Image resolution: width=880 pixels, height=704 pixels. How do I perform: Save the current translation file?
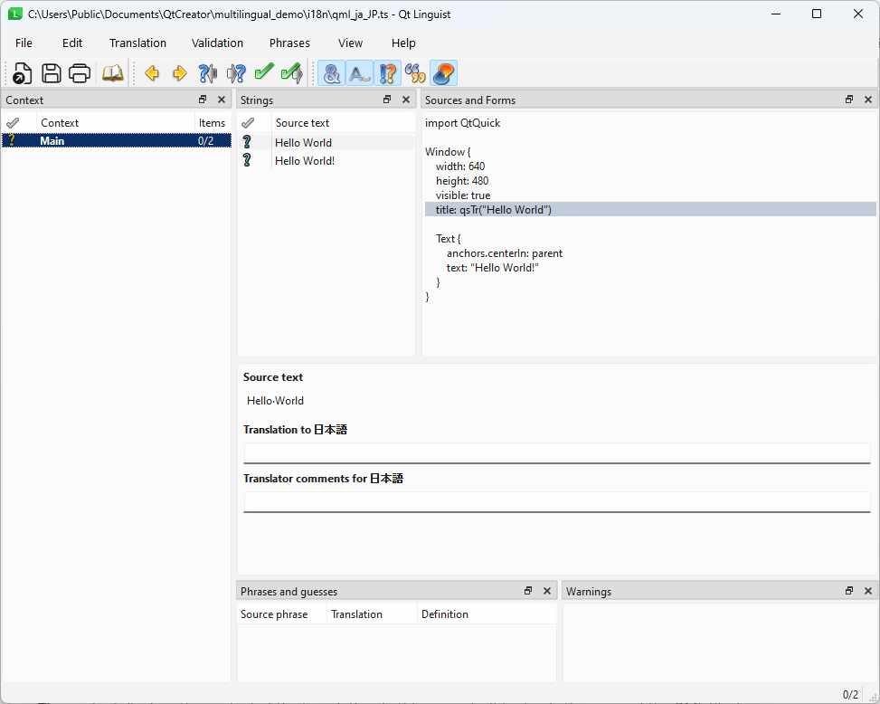point(51,73)
